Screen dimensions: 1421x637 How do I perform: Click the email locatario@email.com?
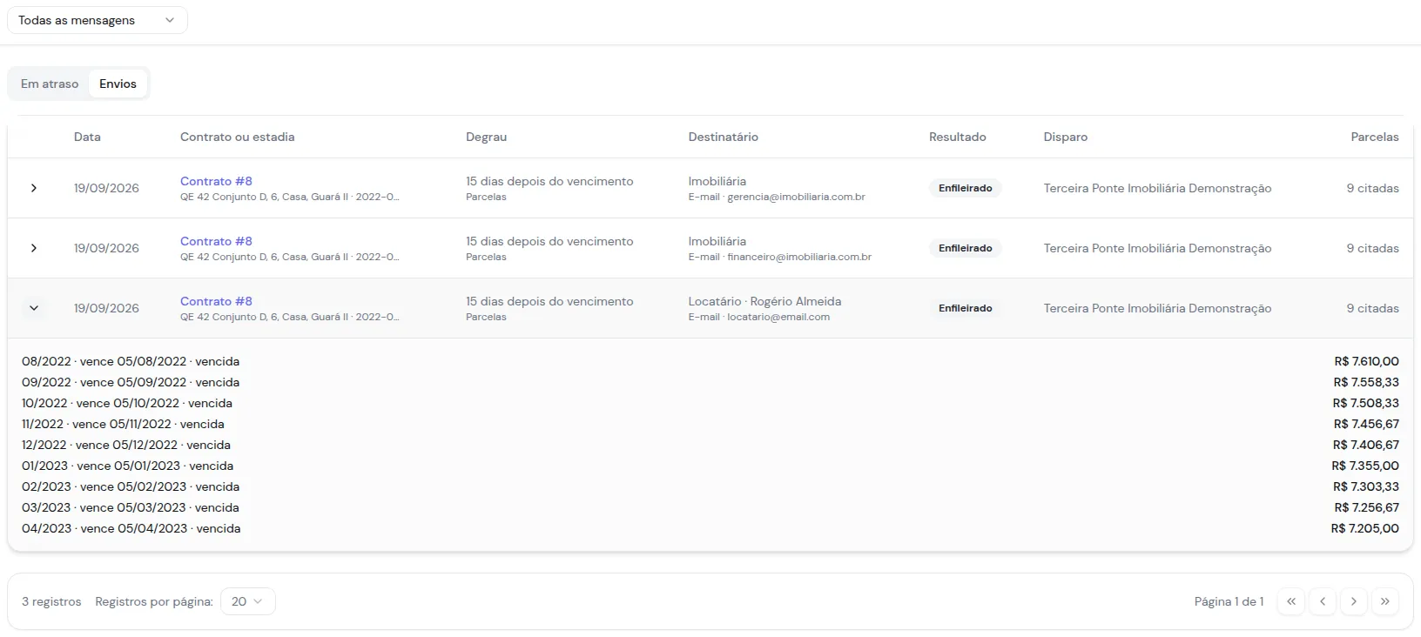[x=778, y=317]
